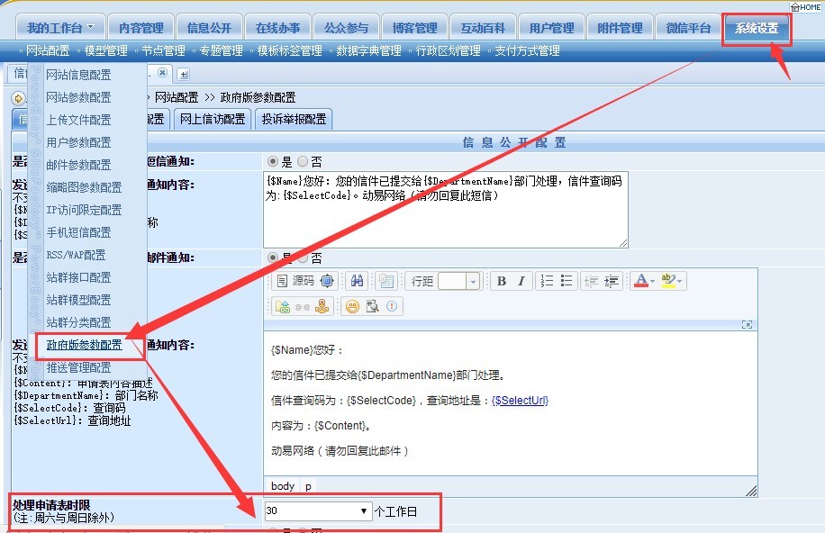Choose 政府版参数配置 from the dropdown menu

(x=84, y=345)
